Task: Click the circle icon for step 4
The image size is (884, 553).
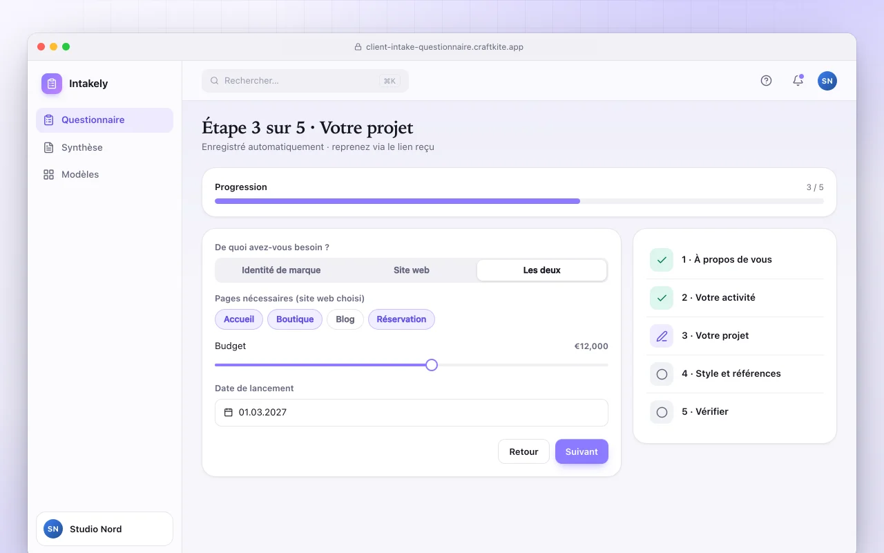Action: (x=662, y=374)
